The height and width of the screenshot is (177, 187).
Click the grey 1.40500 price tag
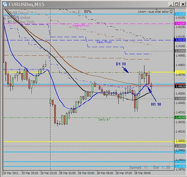[181, 98]
